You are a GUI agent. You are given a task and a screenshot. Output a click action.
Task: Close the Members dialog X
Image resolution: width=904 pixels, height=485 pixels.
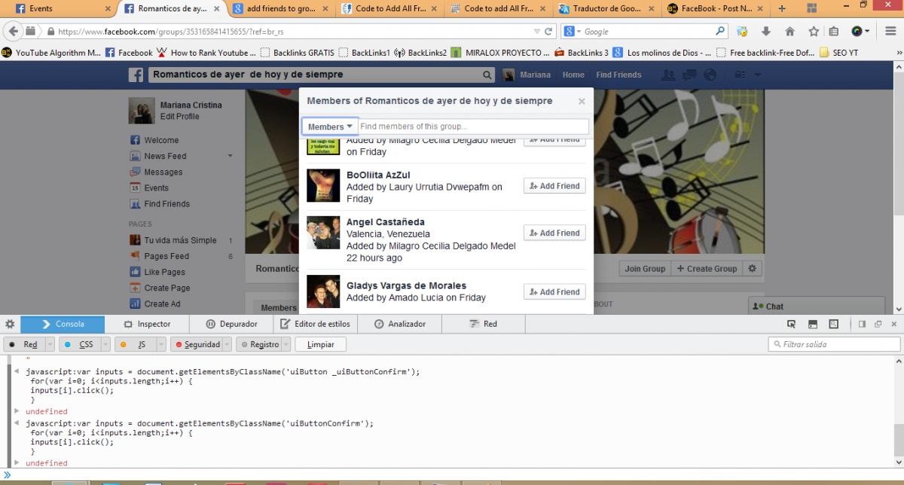click(x=582, y=101)
